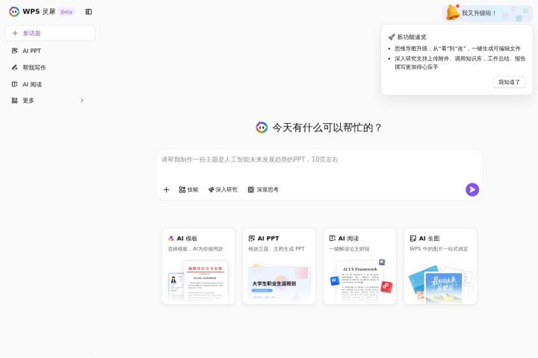The image size is (538, 358).
Task: Click the AI 模板 card icon
Action: (x=171, y=239)
